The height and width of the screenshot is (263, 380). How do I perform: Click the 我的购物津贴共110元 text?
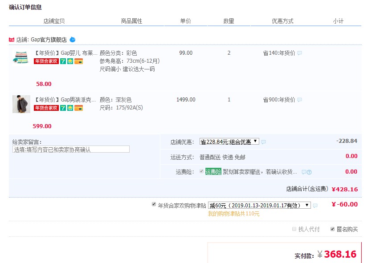pyautogui.click(x=233, y=214)
